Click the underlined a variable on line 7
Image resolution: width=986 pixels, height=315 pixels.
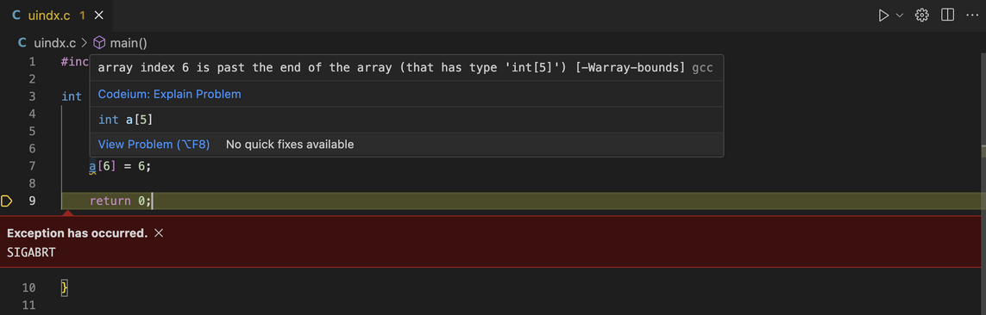click(92, 166)
